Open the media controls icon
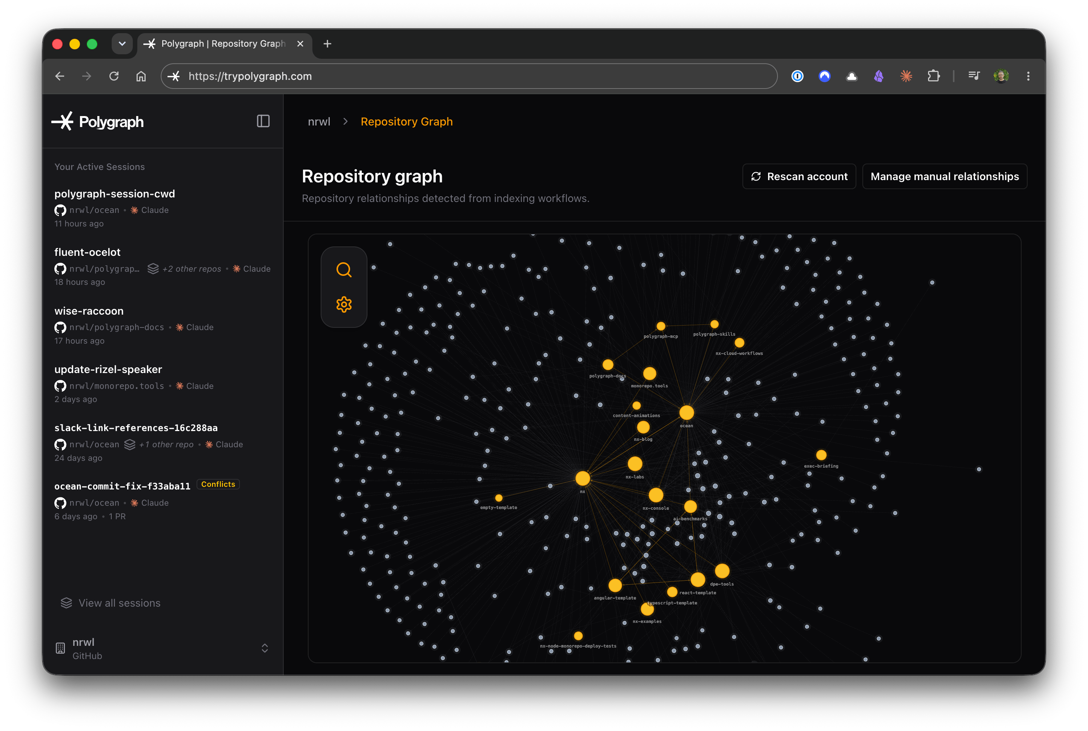 pyautogui.click(x=974, y=76)
